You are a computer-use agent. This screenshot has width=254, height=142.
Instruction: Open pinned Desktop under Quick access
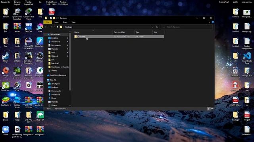[x=55, y=38]
